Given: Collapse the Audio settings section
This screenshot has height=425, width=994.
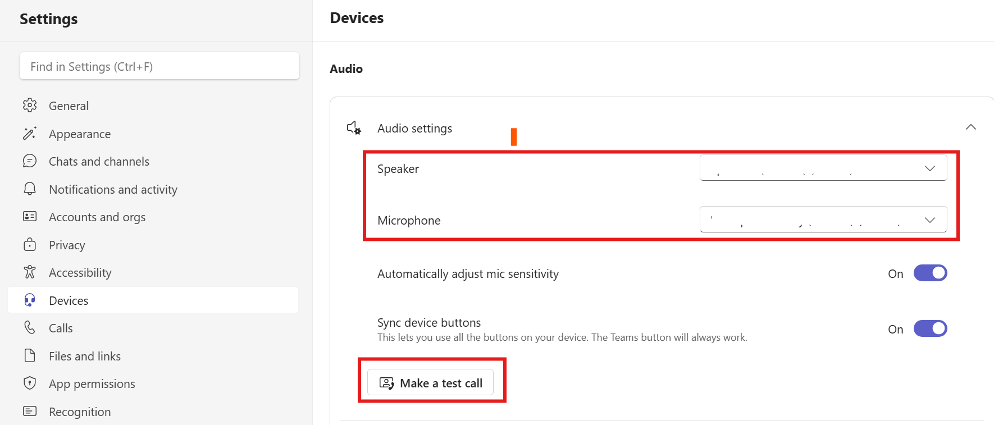Looking at the screenshot, I should pyautogui.click(x=970, y=127).
